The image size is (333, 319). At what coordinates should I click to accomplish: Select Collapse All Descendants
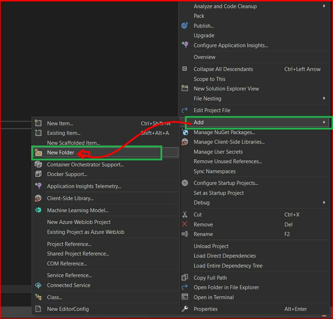(223, 69)
